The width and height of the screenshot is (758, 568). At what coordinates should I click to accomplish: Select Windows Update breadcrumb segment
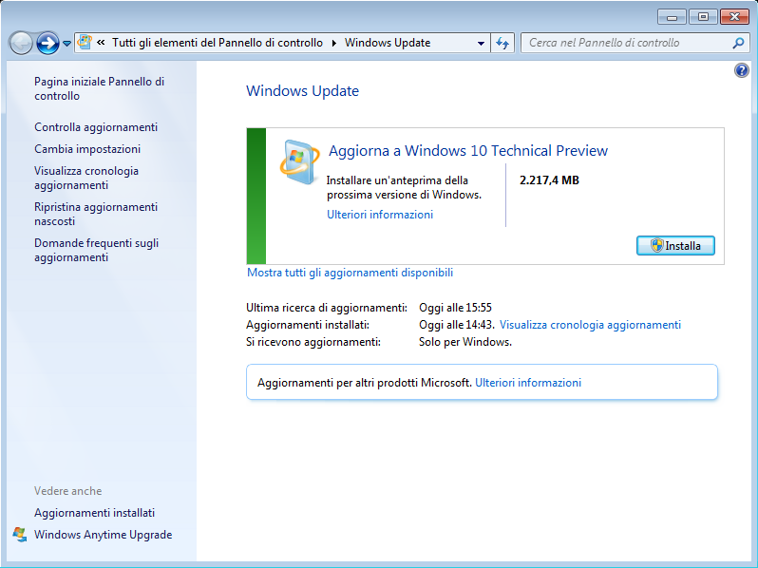coord(387,43)
